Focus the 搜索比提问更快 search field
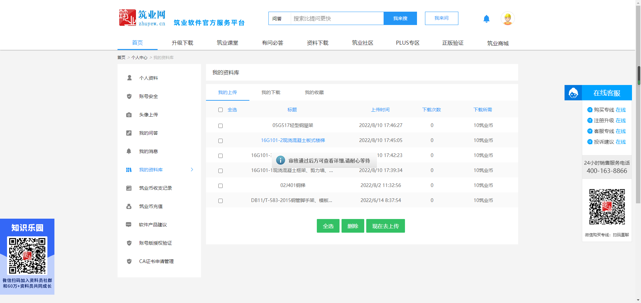Viewport: 641px width, 303px height. pos(337,18)
